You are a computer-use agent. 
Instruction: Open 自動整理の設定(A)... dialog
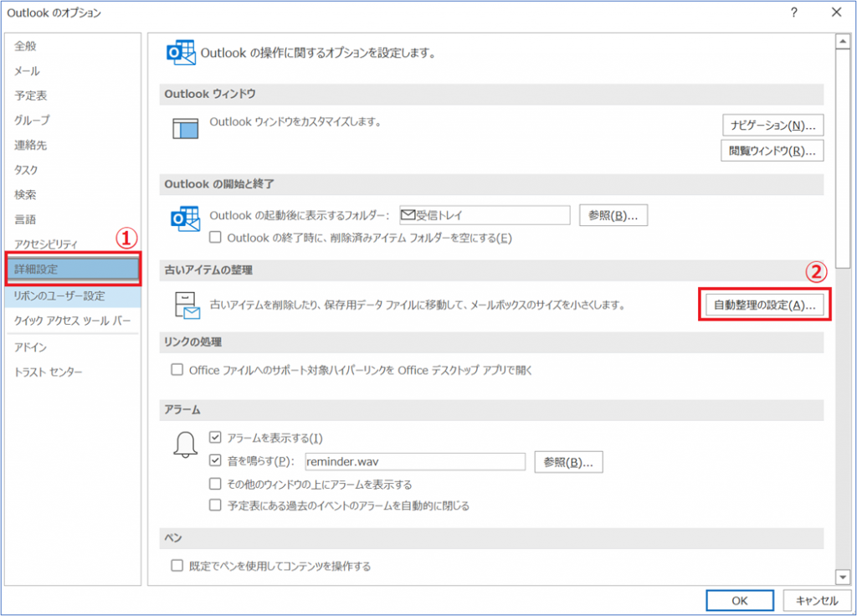click(x=764, y=305)
